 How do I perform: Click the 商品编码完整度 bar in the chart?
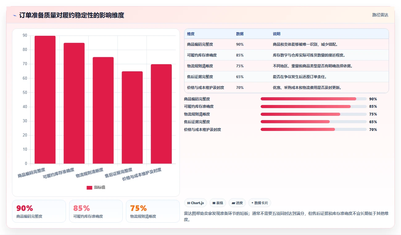(45, 100)
